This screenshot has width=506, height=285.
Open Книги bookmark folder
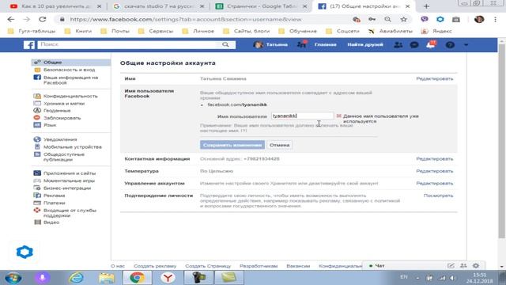(x=78, y=32)
